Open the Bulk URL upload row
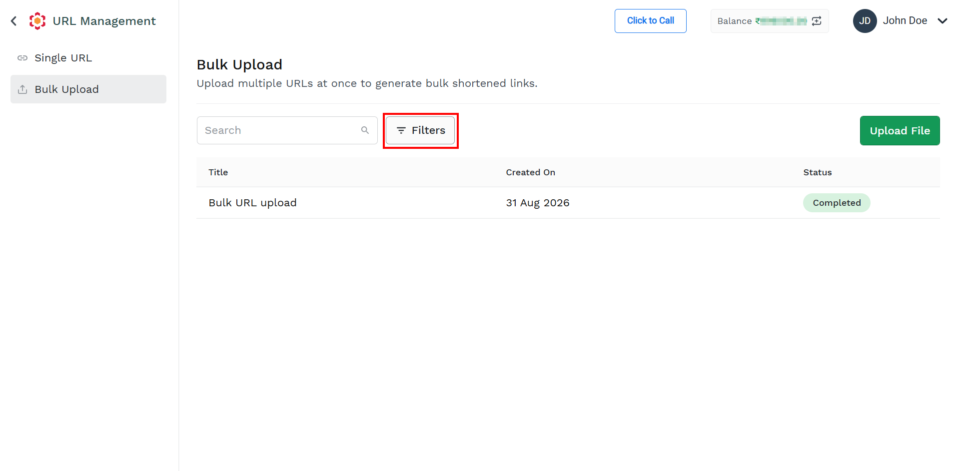The image size is (958, 471). pyautogui.click(x=568, y=203)
